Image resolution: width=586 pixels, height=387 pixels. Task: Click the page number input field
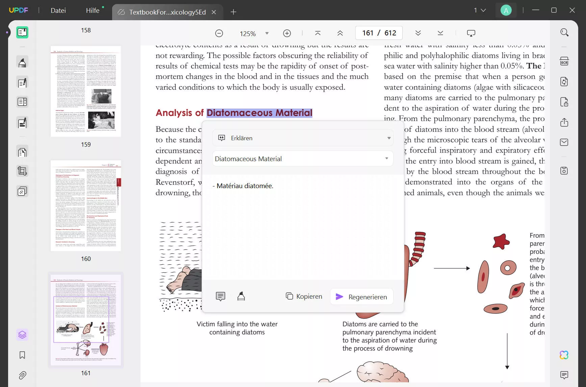point(379,33)
